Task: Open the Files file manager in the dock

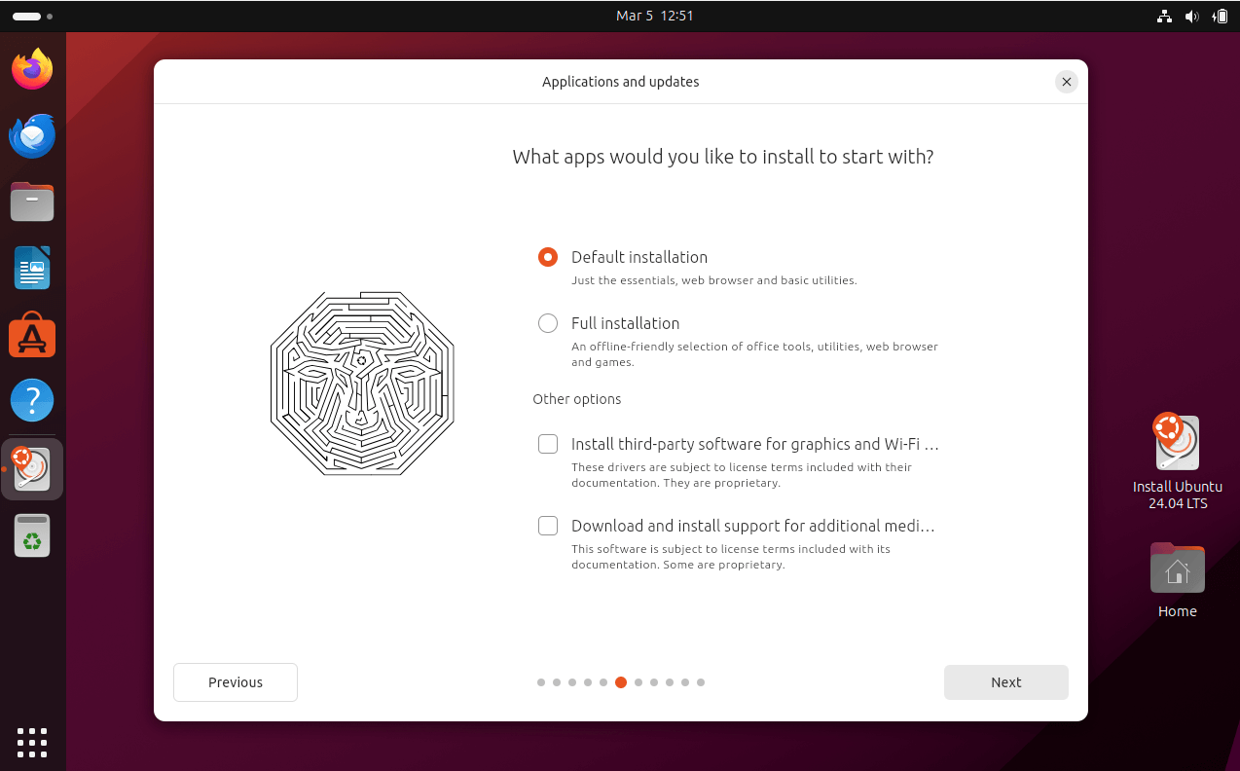Action: point(32,202)
